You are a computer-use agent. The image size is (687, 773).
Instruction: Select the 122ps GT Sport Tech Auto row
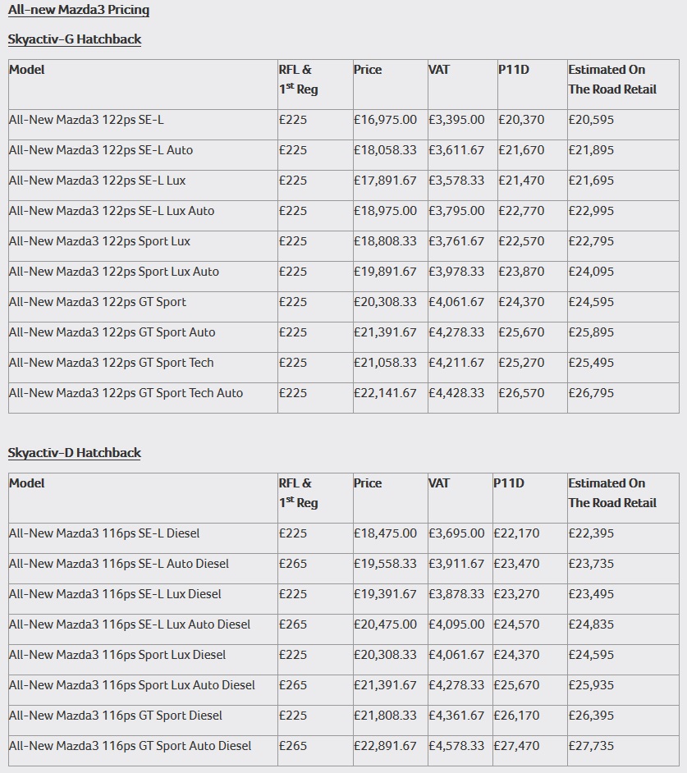[126, 393]
